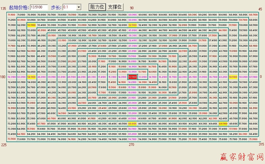Click the magenta cell 13.6100 beside center
The image size is (265, 164).
[x=143, y=77]
